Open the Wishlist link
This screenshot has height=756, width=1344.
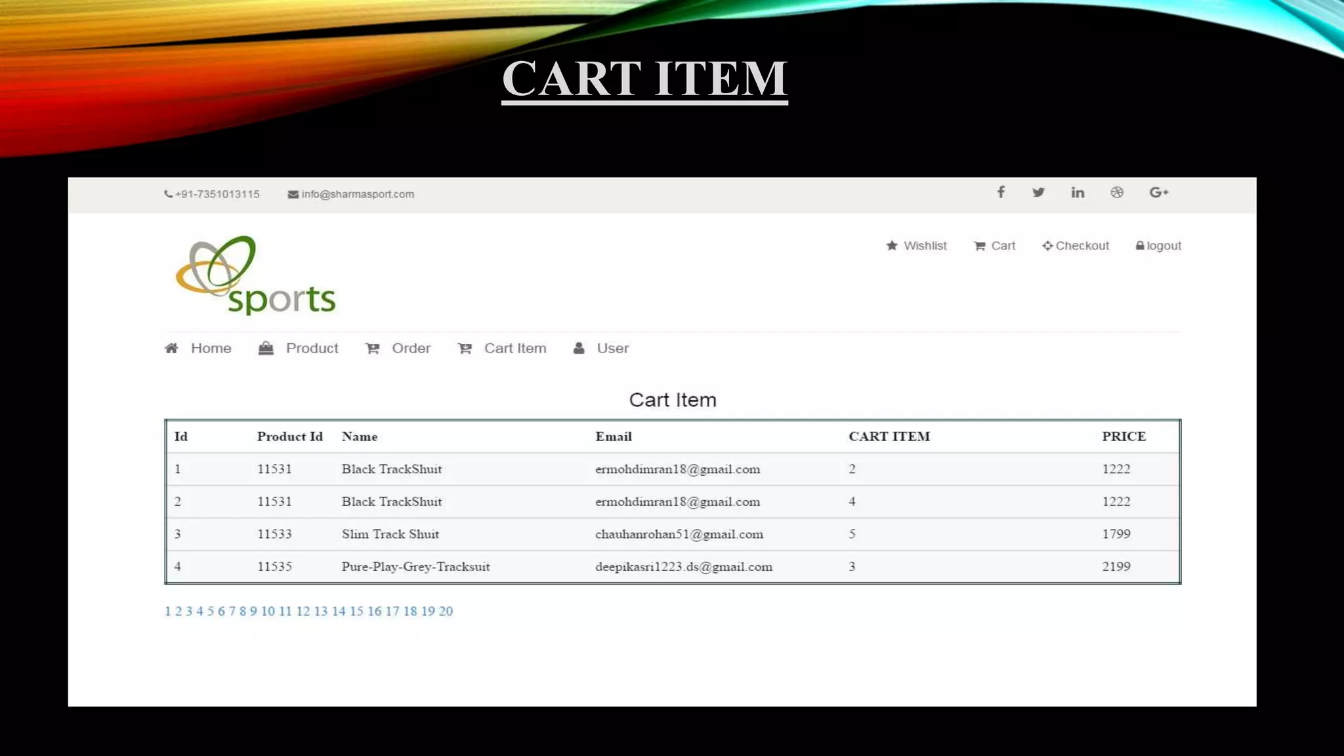click(x=925, y=245)
